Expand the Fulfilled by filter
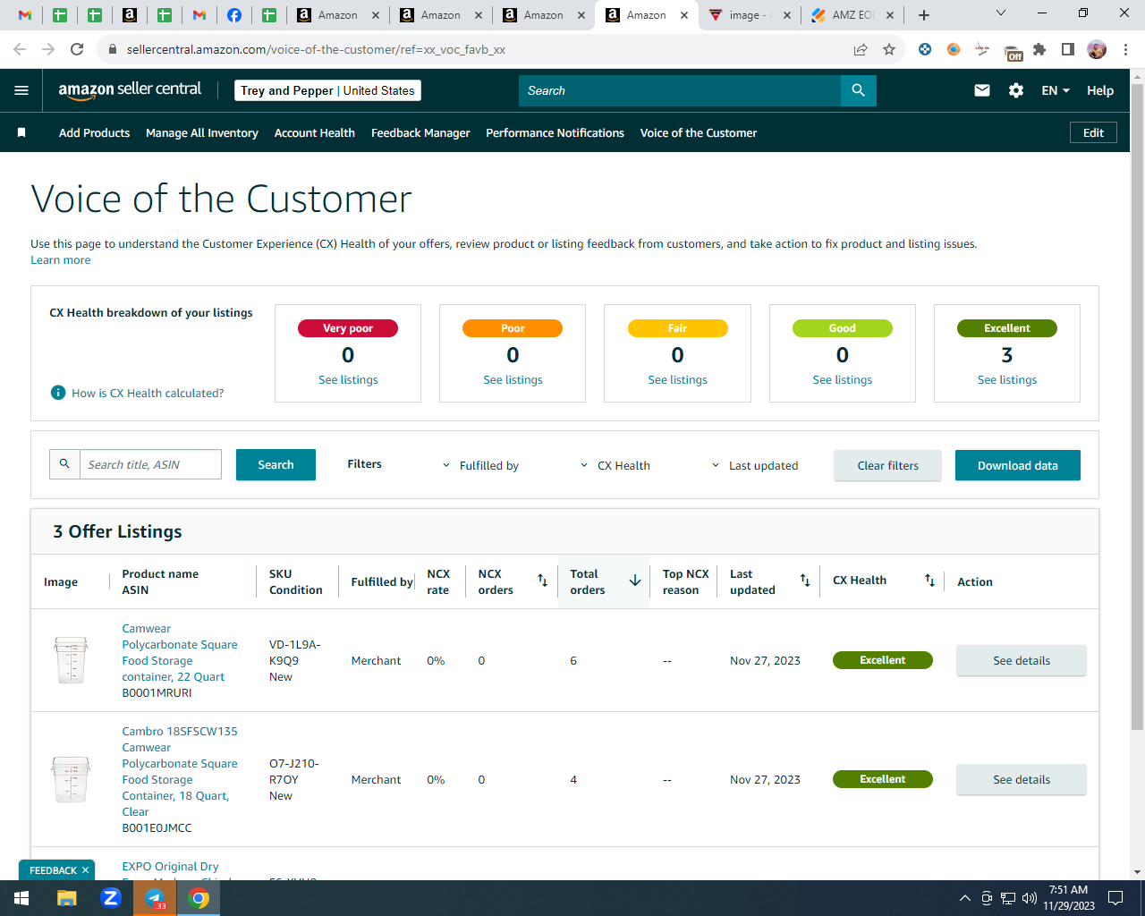This screenshot has height=916, width=1145. pos(480,465)
